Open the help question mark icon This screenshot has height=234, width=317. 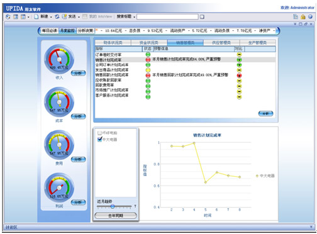310,17
